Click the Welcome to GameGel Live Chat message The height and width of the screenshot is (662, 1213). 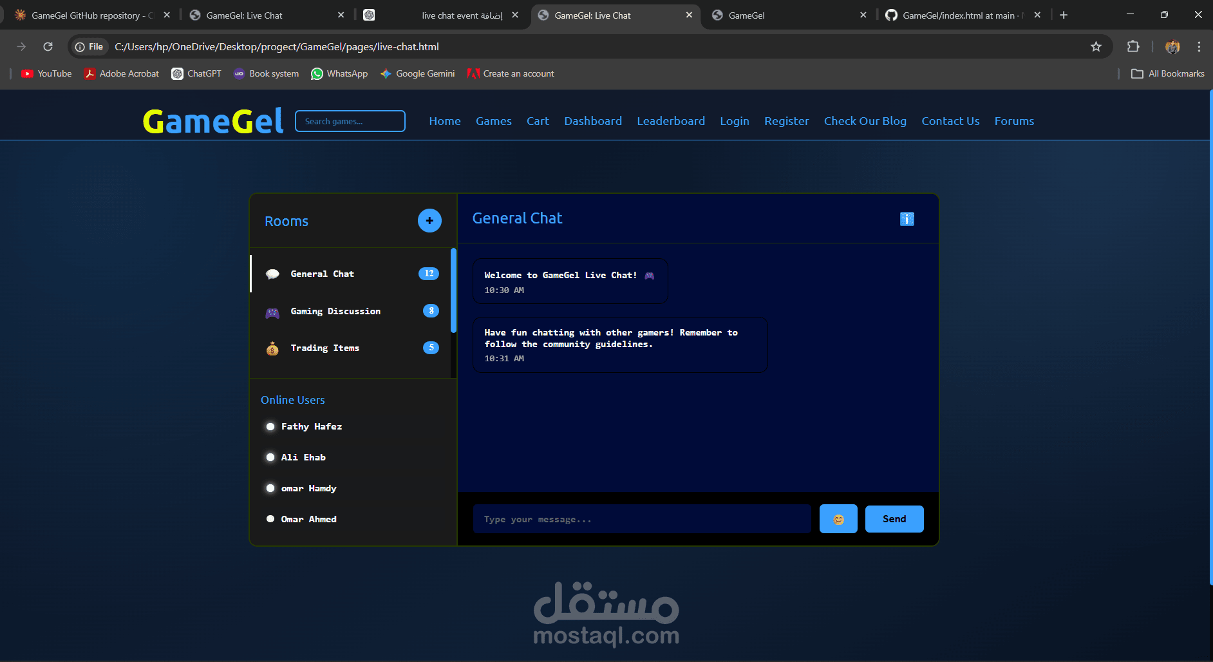570,281
